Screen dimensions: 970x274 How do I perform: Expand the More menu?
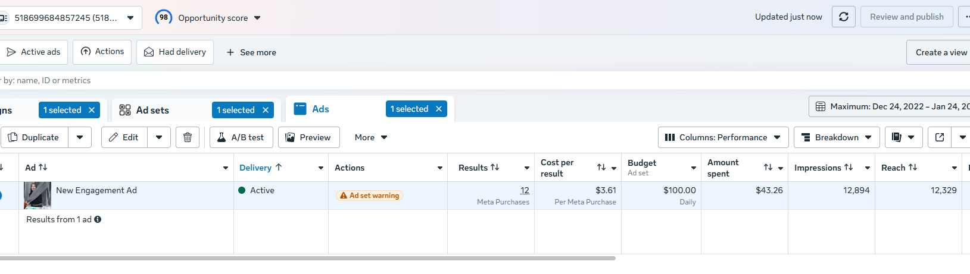pos(370,137)
